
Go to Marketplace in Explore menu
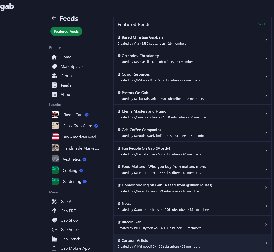[71, 66]
